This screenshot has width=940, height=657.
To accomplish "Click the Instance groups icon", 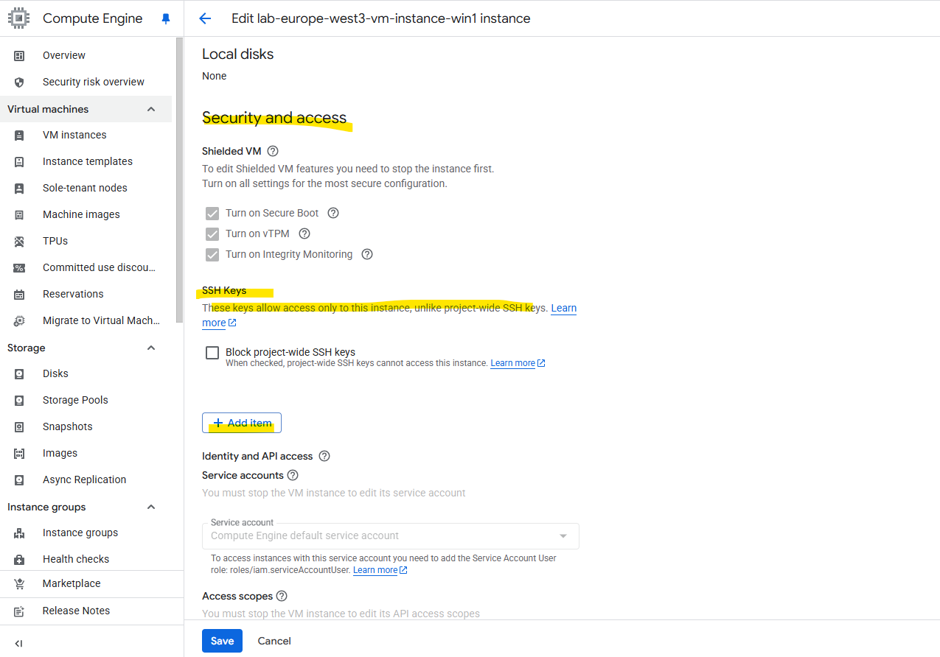I will pyautogui.click(x=19, y=533).
